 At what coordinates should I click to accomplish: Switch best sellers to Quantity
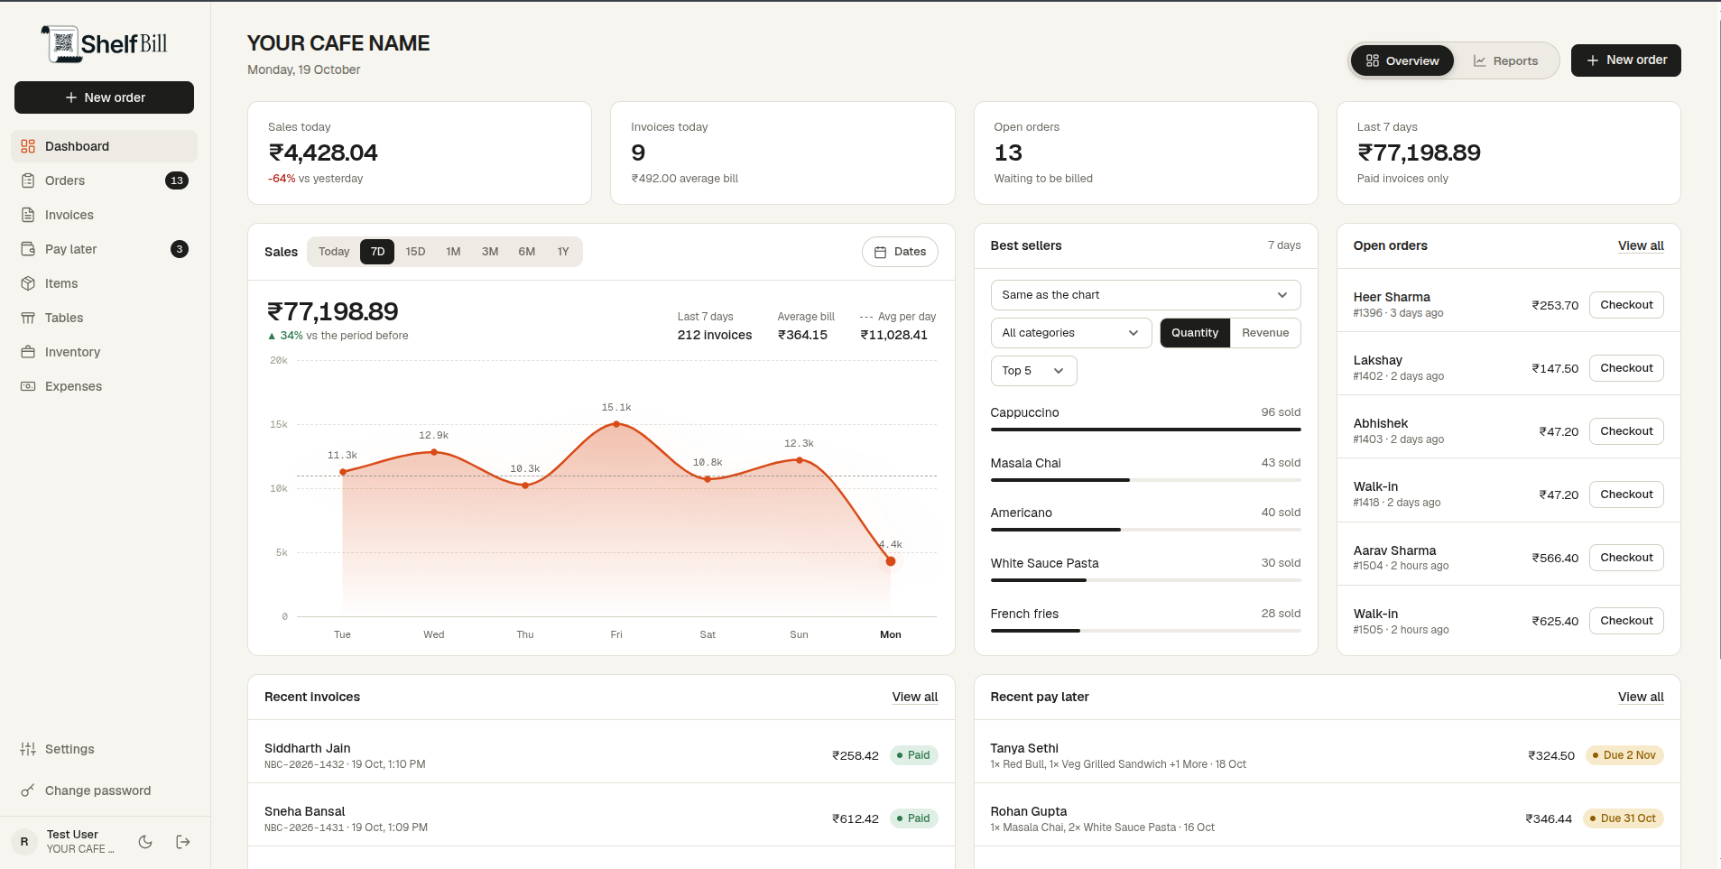point(1195,333)
